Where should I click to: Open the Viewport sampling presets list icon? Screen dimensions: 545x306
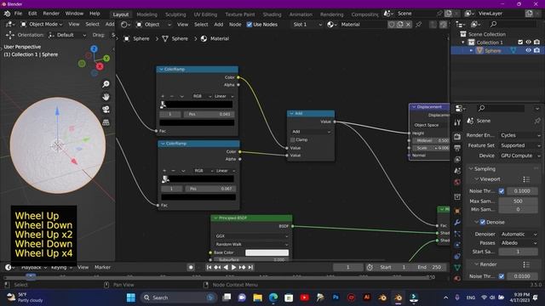[x=526, y=179]
